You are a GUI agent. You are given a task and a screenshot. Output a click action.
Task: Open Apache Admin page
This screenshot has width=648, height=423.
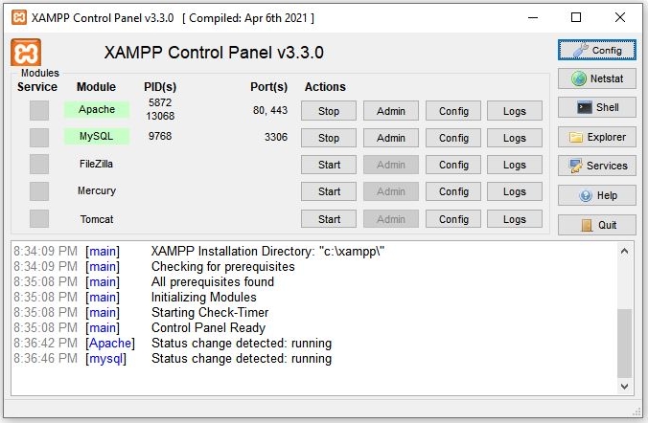click(391, 111)
